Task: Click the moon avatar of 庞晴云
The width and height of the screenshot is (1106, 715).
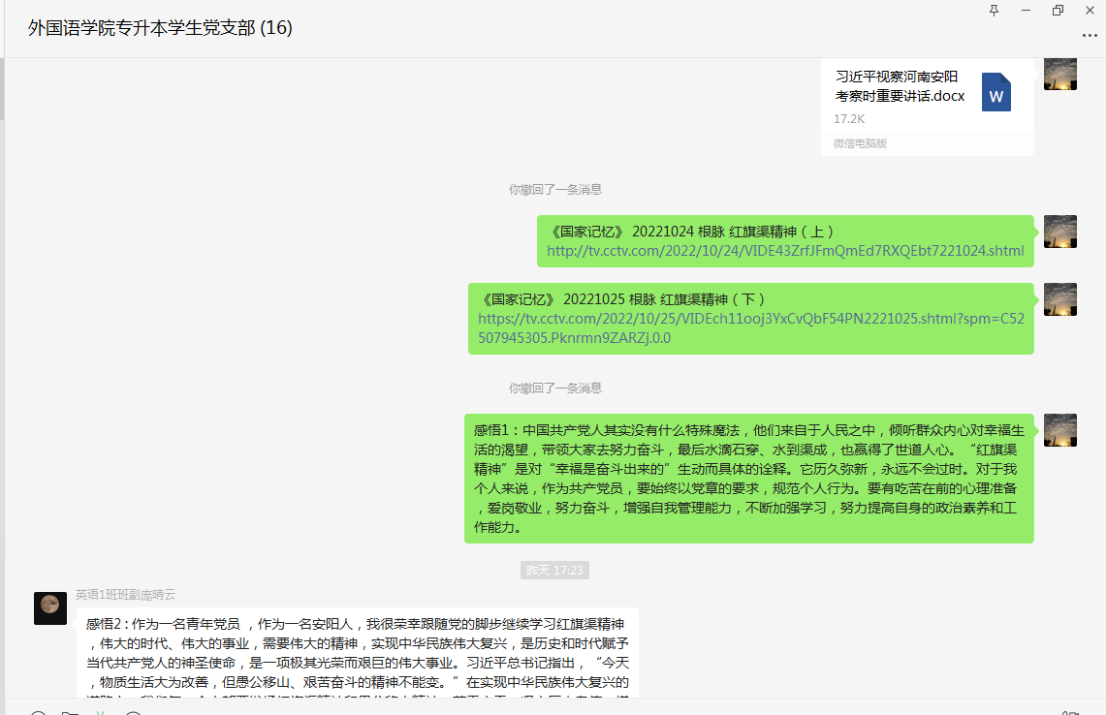Action: tap(50, 607)
